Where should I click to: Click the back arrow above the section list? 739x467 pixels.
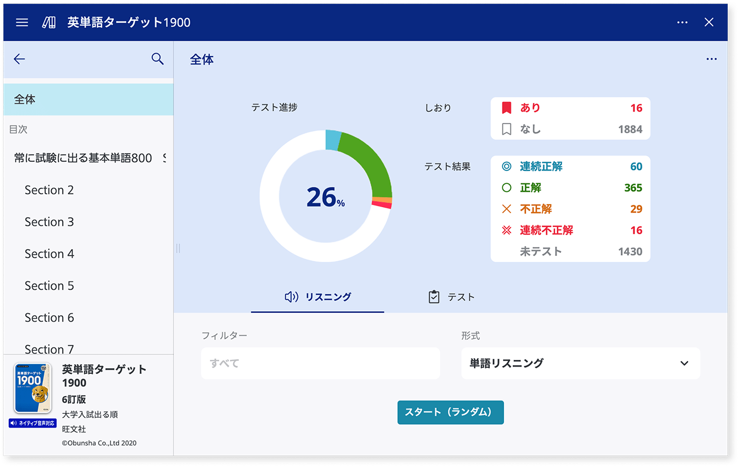tap(19, 59)
